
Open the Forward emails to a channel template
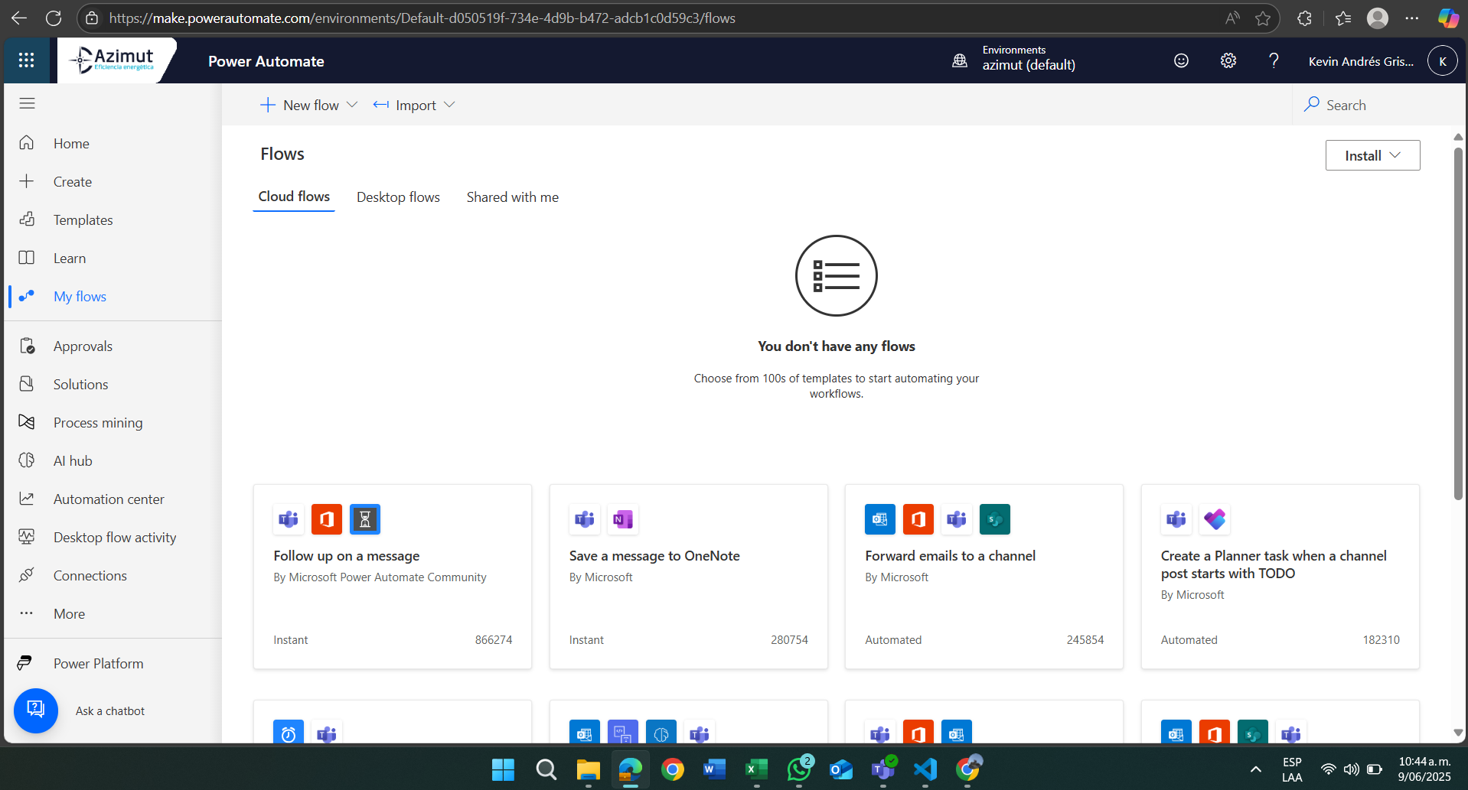[x=984, y=577]
